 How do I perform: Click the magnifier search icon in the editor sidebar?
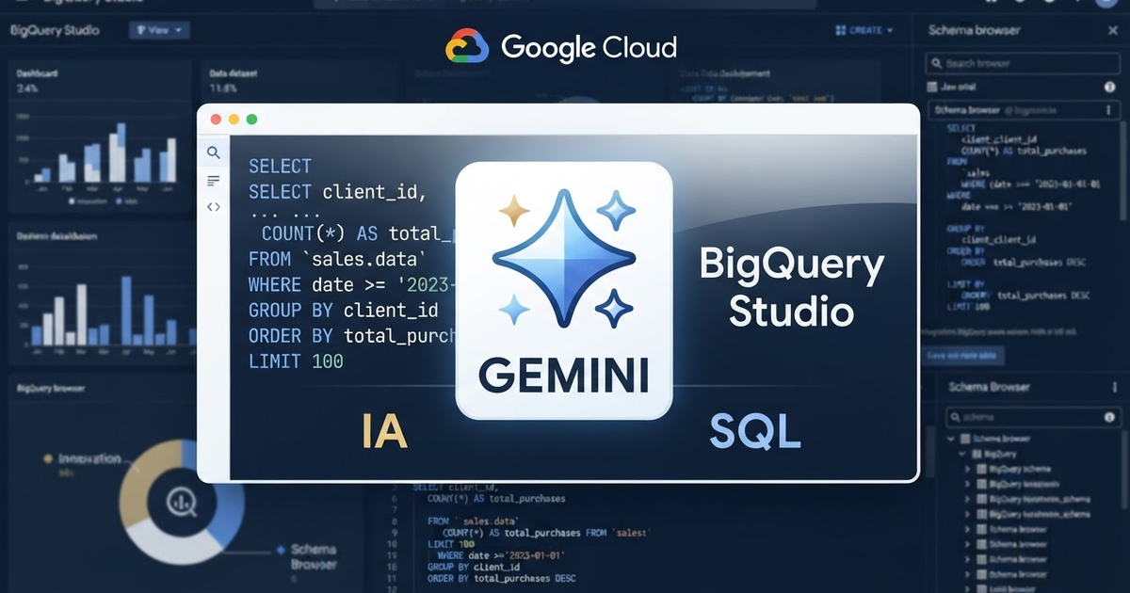(x=214, y=152)
